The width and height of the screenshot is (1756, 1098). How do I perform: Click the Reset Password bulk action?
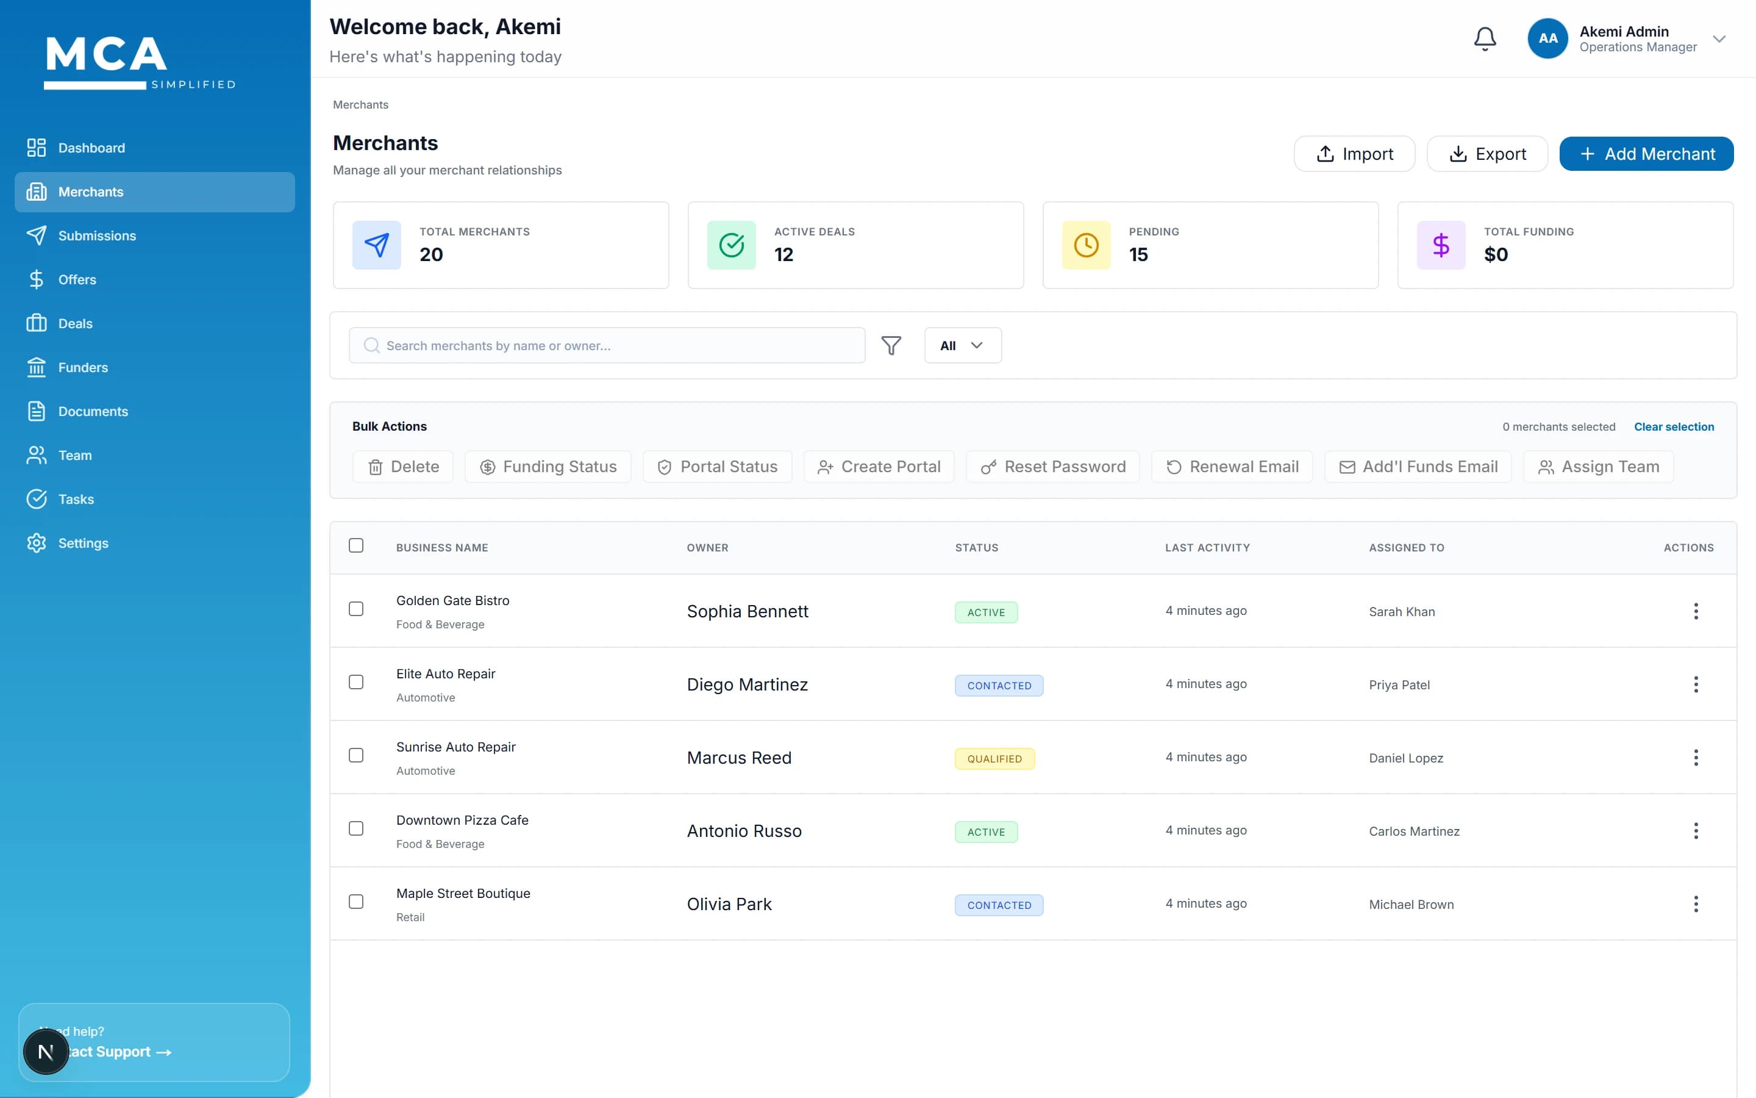(x=1053, y=467)
